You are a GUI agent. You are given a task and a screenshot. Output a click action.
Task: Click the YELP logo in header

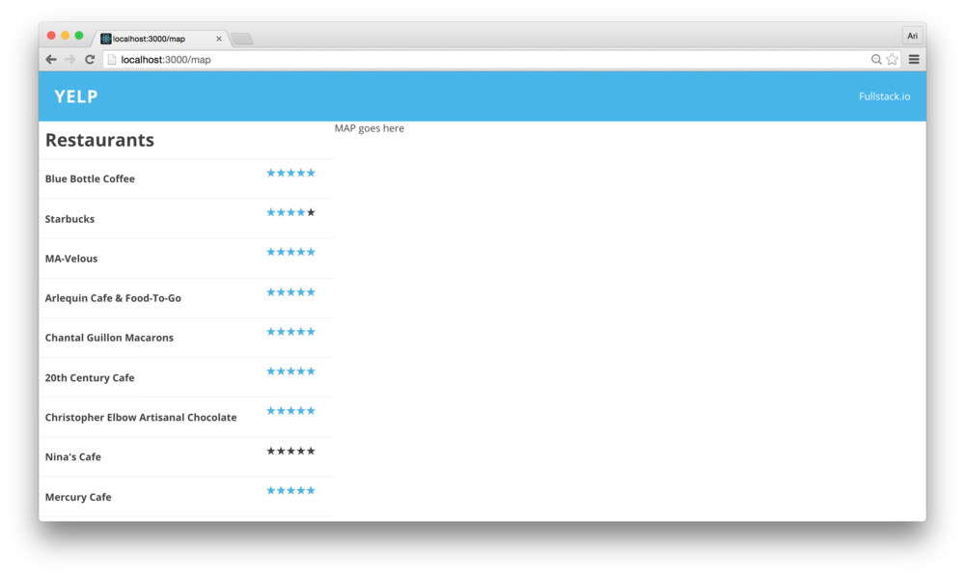point(75,96)
